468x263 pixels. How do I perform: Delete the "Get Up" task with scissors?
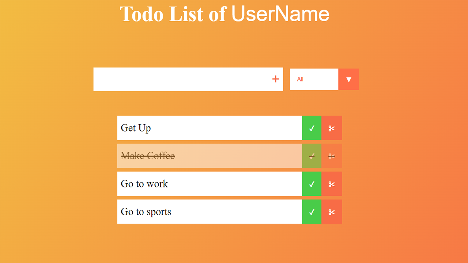[x=332, y=128]
